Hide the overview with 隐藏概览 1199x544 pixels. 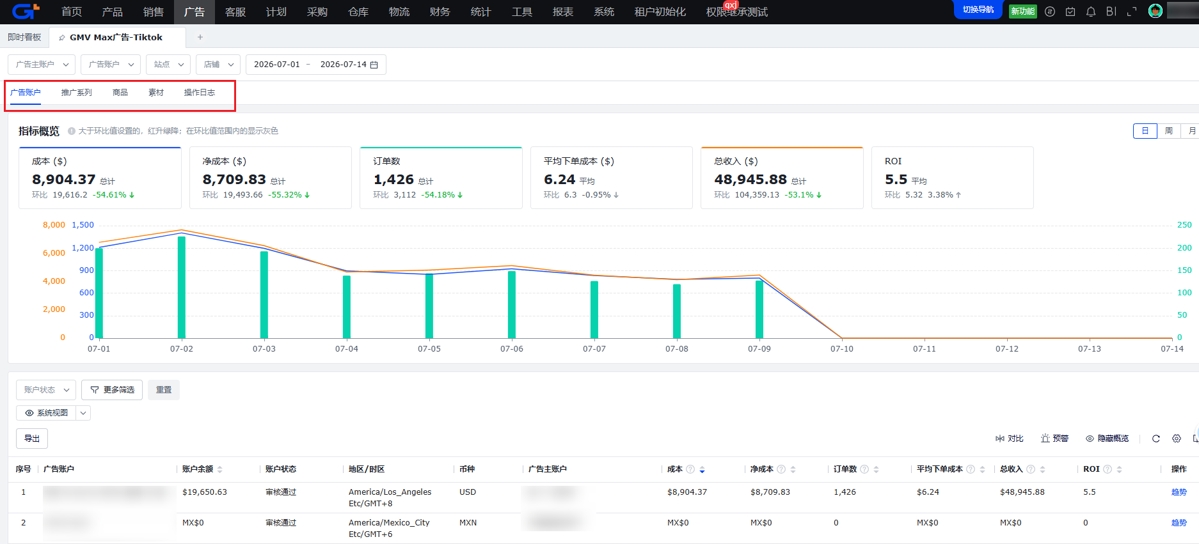point(1108,439)
